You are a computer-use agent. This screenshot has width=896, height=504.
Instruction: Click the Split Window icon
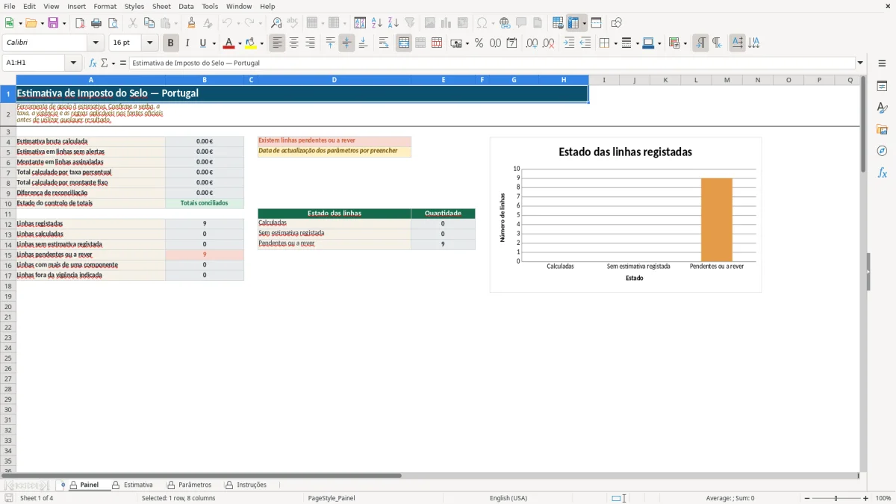(596, 23)
